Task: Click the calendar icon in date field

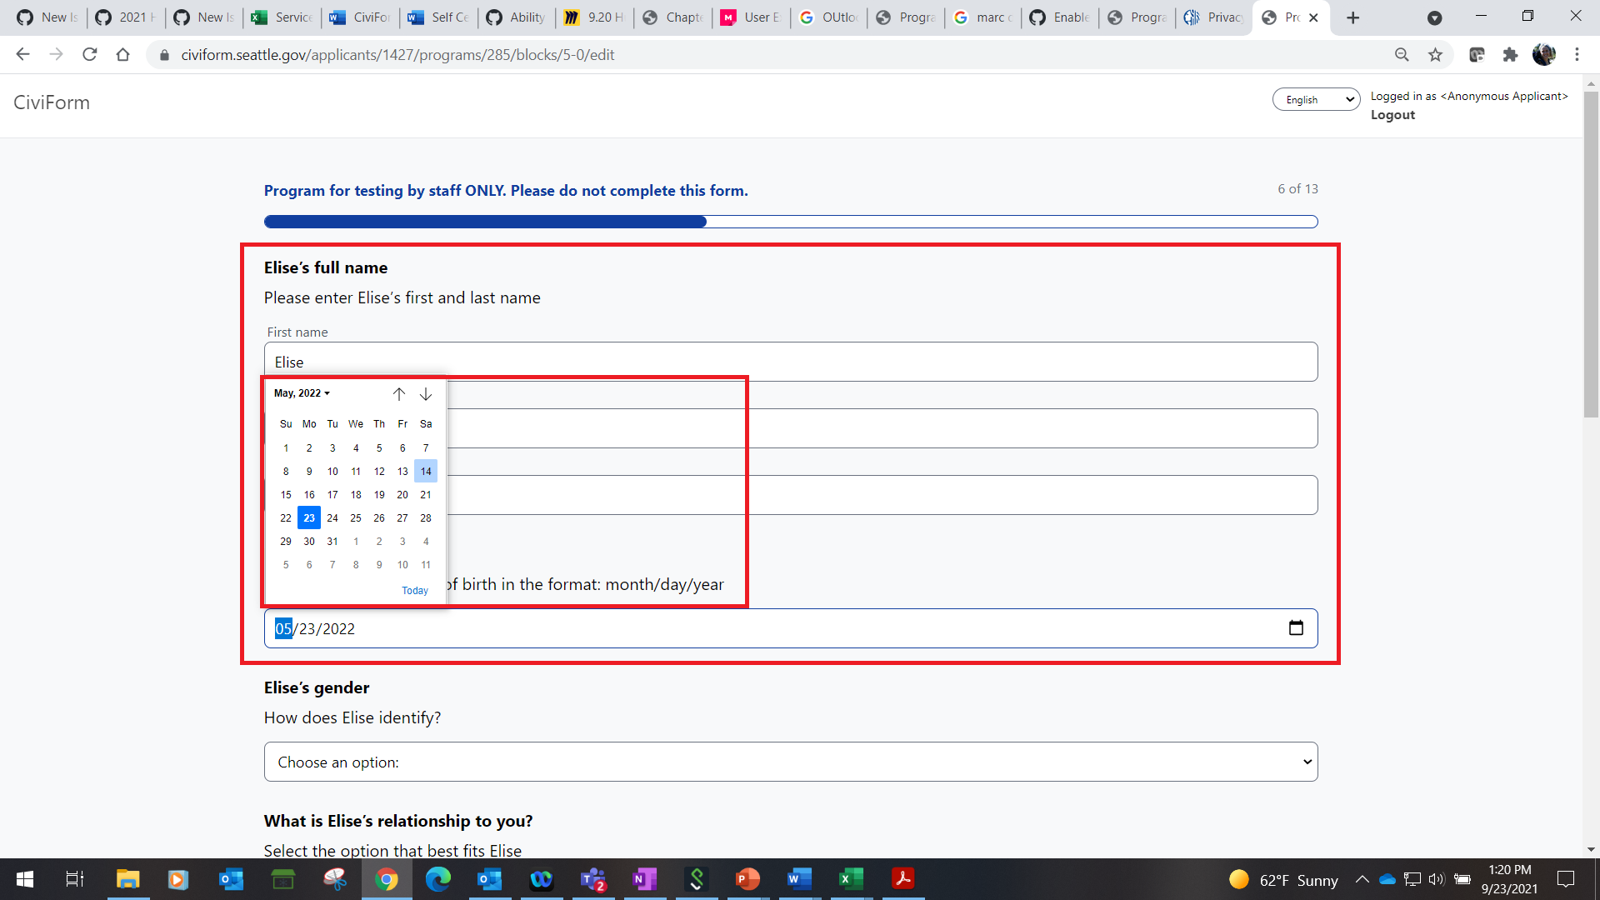Action: [x=1296, y=628]
